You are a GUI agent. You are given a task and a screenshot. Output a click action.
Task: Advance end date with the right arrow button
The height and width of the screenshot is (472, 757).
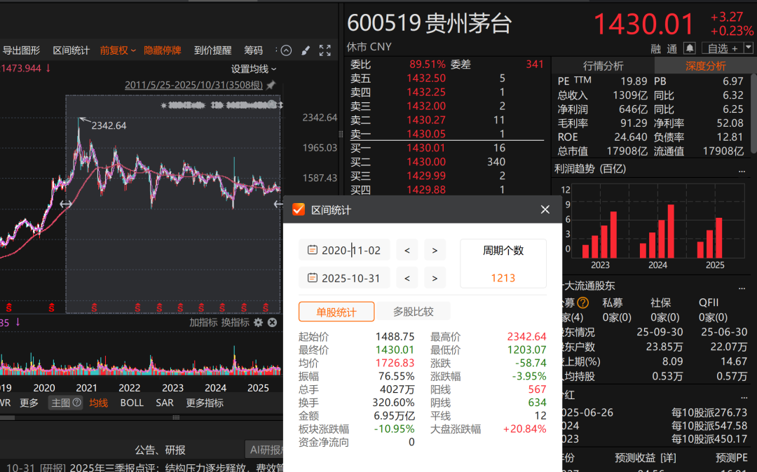pyautogui.click(x=435, y=278)
